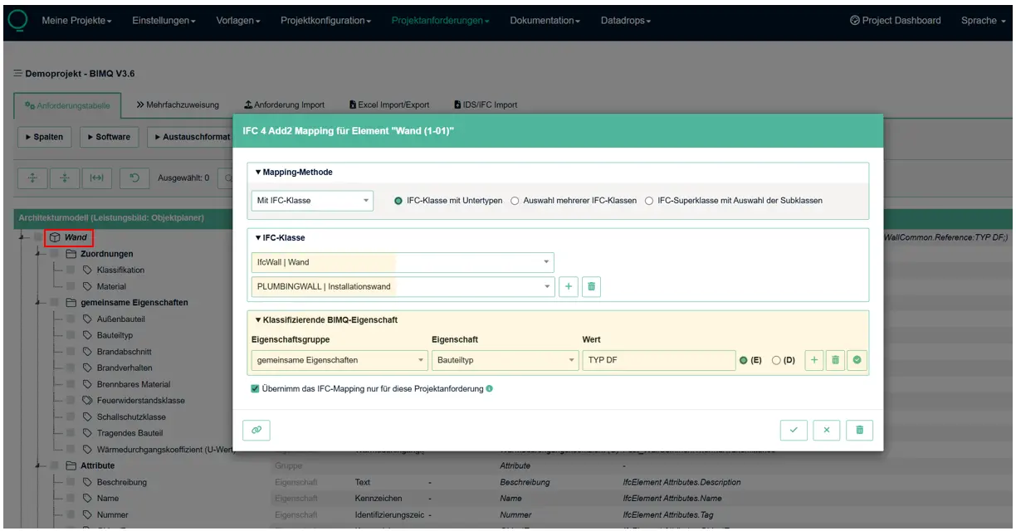Click the Wert field containing 'TYP DF'
Viewport: 1016px width, 531px height.
coord(657,360)
